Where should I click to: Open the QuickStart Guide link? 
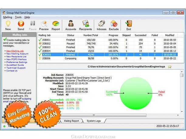click(15, 65)
